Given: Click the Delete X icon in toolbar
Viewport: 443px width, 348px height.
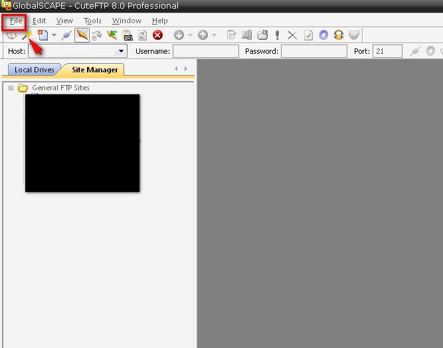Looking at the screenshot, I should (292, 35).
